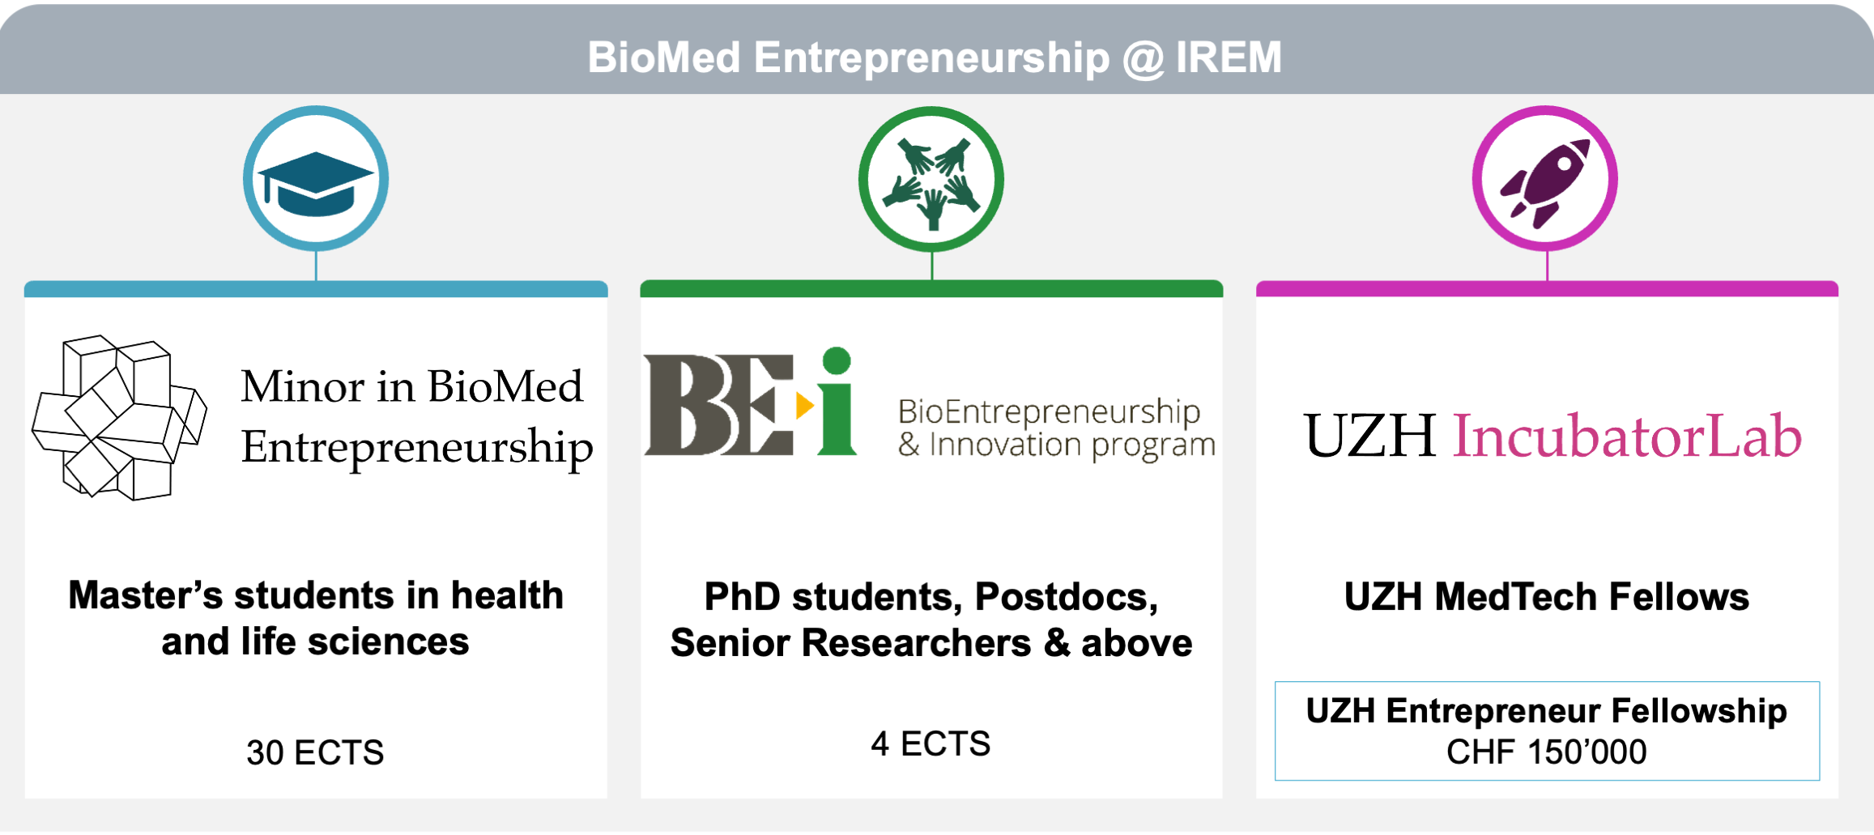Open Minor in BioMed Entrepreneurship title

point(416,416)
